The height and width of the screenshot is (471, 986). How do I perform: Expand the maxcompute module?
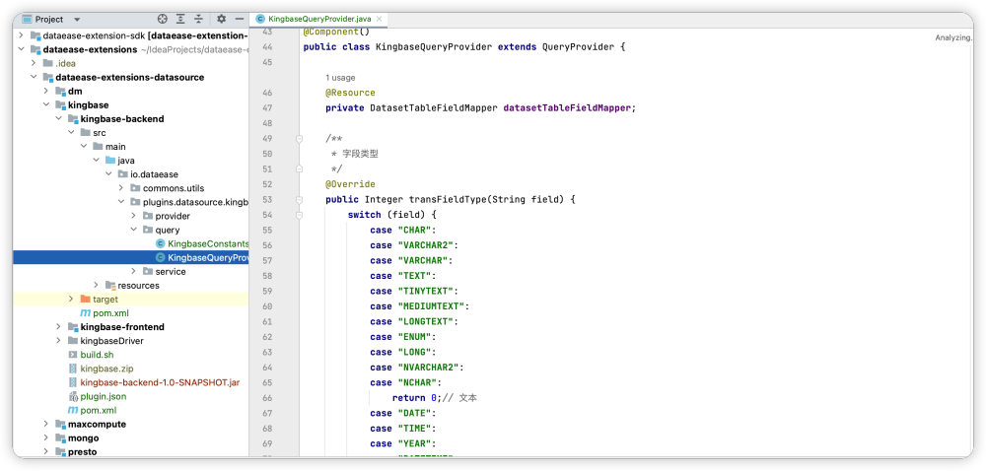point(46,424)
